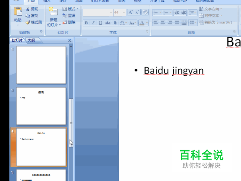This screenshot has width=241, height=181.
Task: Center align text
Action: pos(163,23)
